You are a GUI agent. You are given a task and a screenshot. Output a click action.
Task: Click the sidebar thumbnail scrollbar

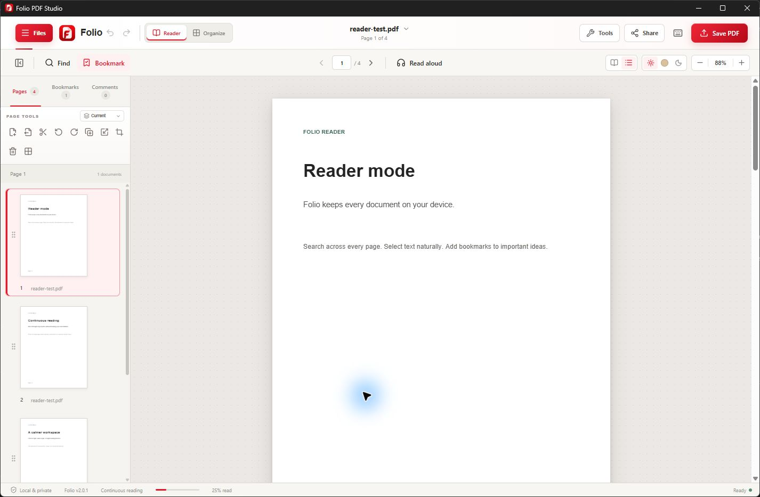(127, 281)
